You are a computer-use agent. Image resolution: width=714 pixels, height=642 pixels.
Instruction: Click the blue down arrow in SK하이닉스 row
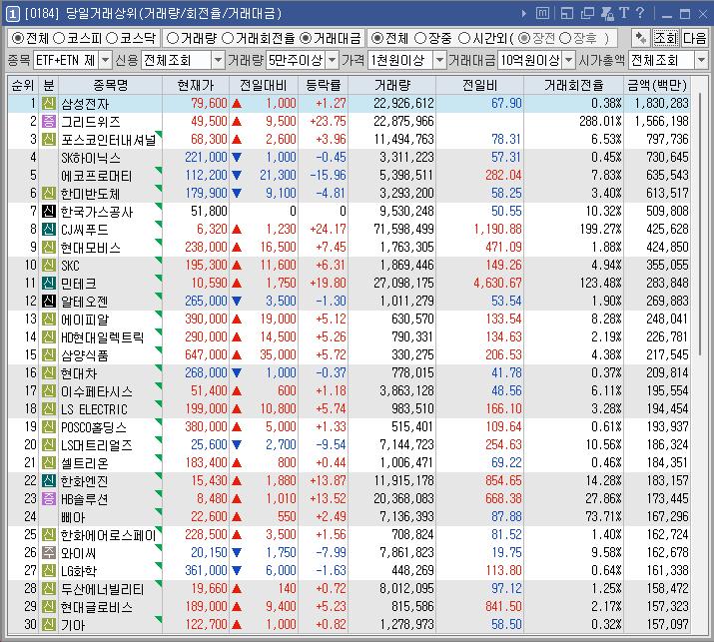click(x=237, y=158)
